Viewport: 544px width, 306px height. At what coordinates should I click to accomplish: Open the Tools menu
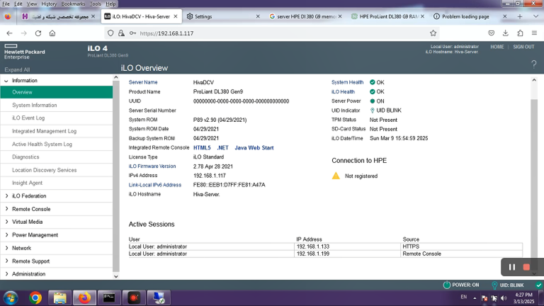click(96, 4)
